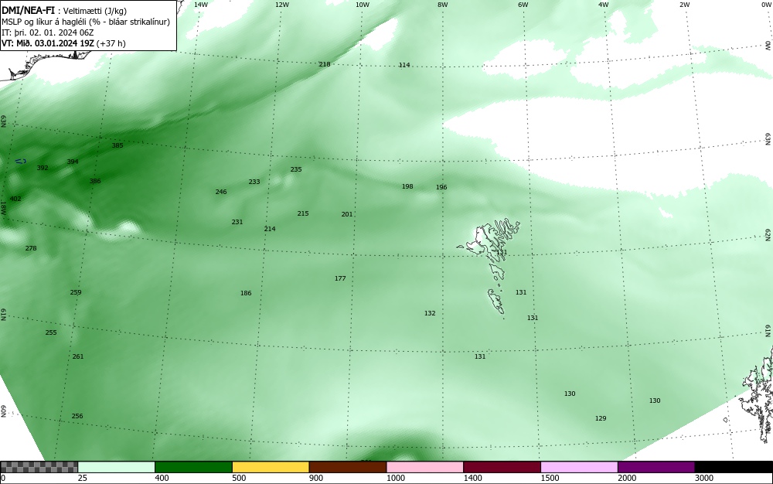The height and width of the screenshot is (484, 773).
Task: Click the map value "231"
Action: point(237,222)
